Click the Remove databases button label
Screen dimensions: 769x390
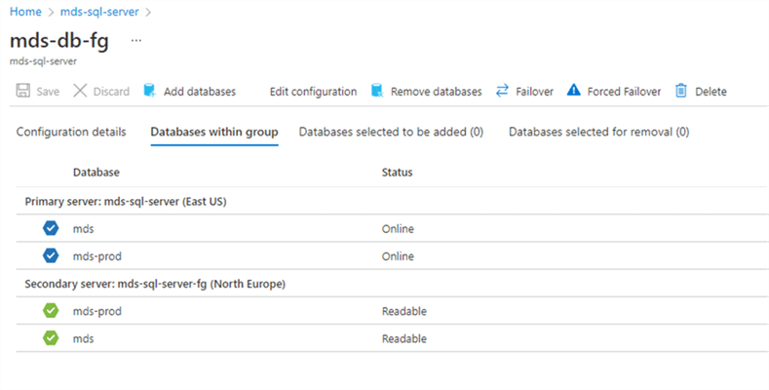[x=437, y=92]
